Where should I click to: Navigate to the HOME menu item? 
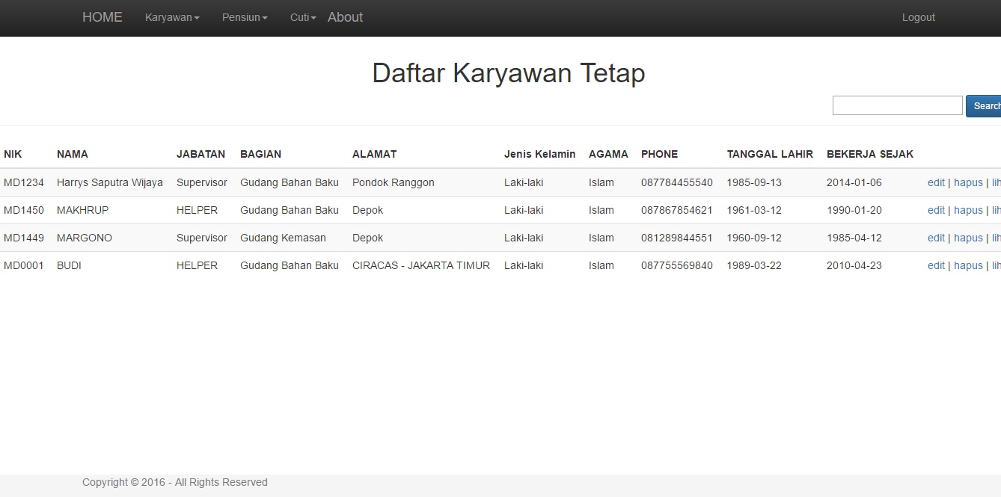point(102,17)
